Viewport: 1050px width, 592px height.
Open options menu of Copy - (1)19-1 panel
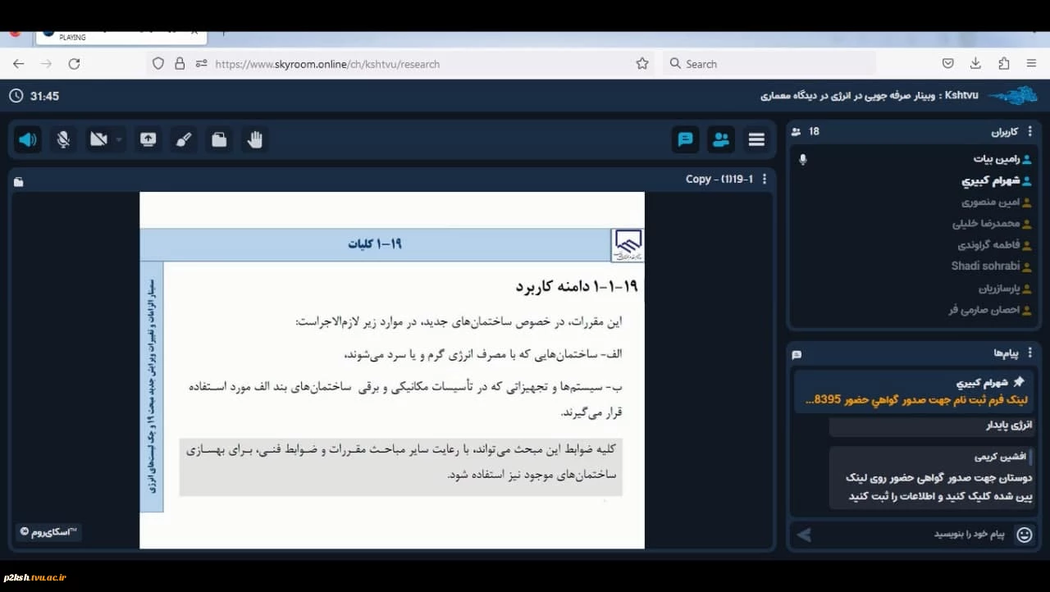pos(765,179)
